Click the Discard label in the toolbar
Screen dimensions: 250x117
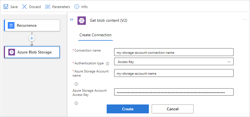(x=35, y=7)
